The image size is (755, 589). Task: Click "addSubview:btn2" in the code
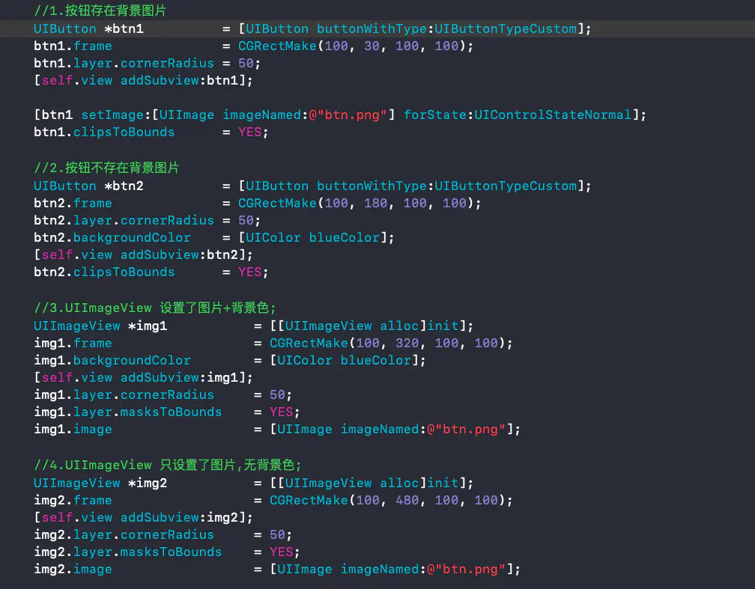coord(179,255)
